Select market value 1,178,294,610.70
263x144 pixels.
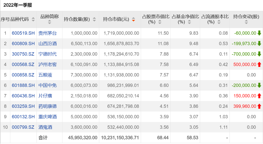click(121, 54)
